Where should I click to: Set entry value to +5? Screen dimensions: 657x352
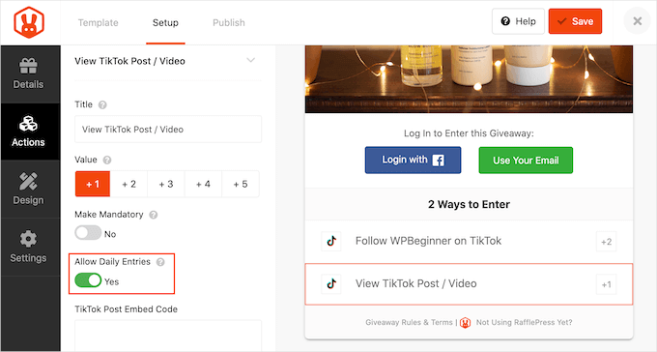coord(241,184)
